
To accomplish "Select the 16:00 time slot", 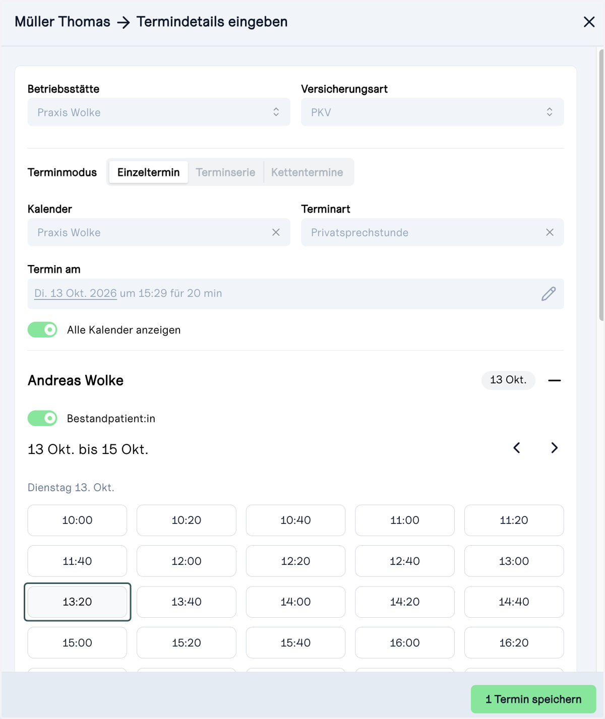I will coord(405,643).
